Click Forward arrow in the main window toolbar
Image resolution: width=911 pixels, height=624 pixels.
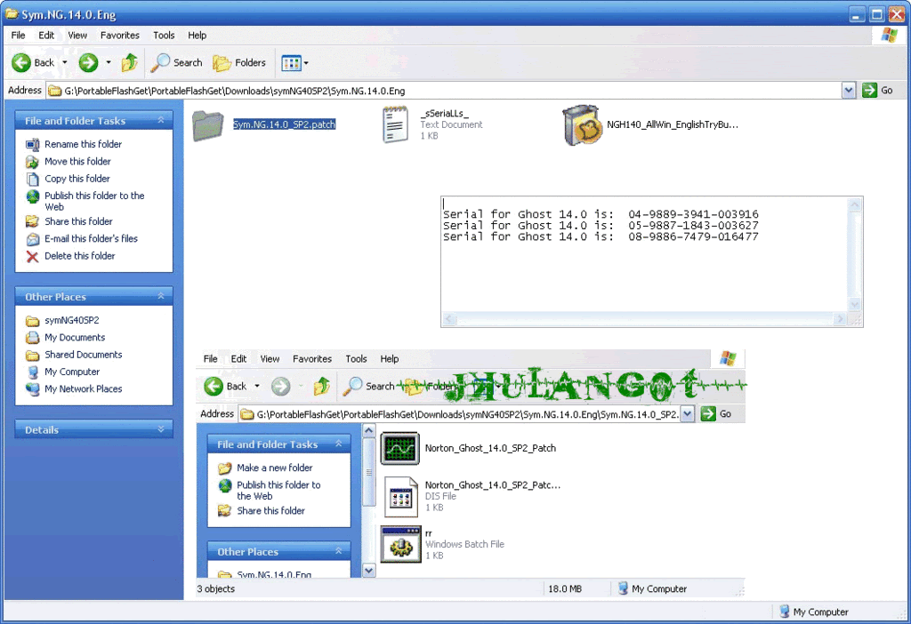[x=88, y=63]
